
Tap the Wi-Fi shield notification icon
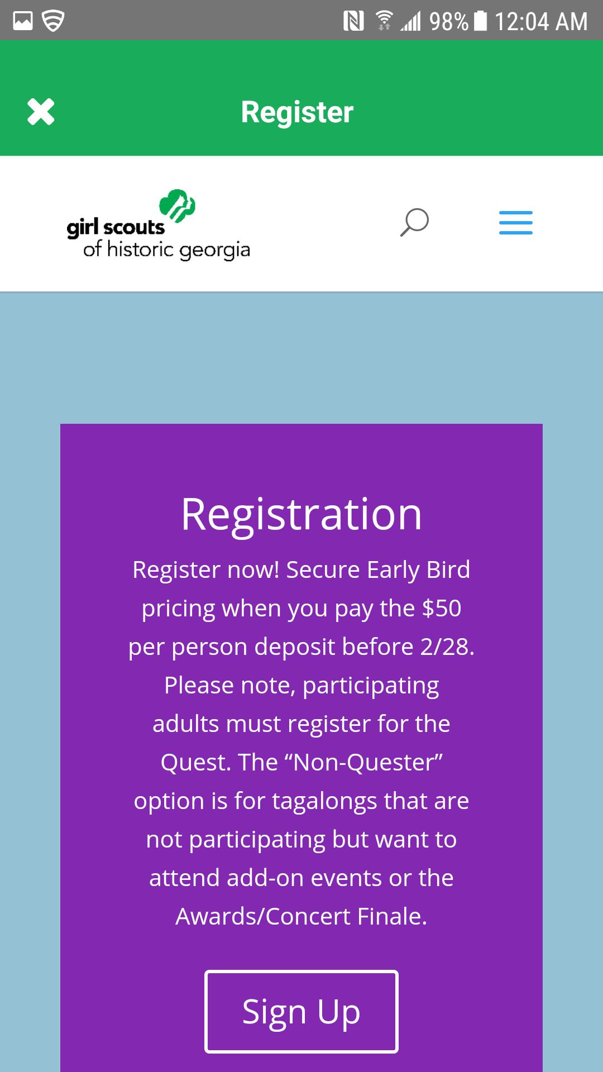coord(53,21)
